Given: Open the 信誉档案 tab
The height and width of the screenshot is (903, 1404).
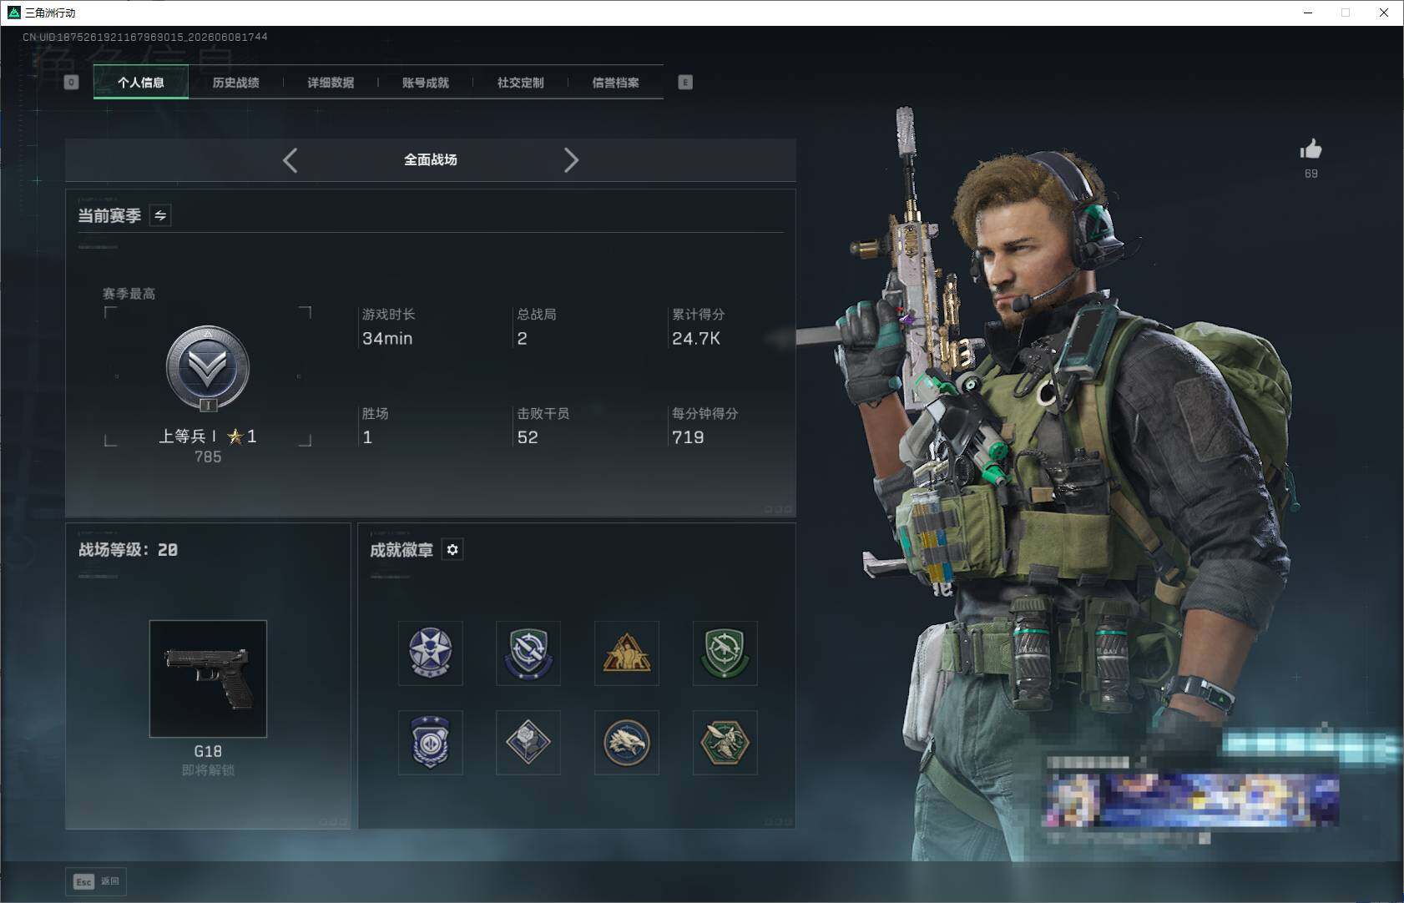Looking at the screenshot, I should 616,83.
